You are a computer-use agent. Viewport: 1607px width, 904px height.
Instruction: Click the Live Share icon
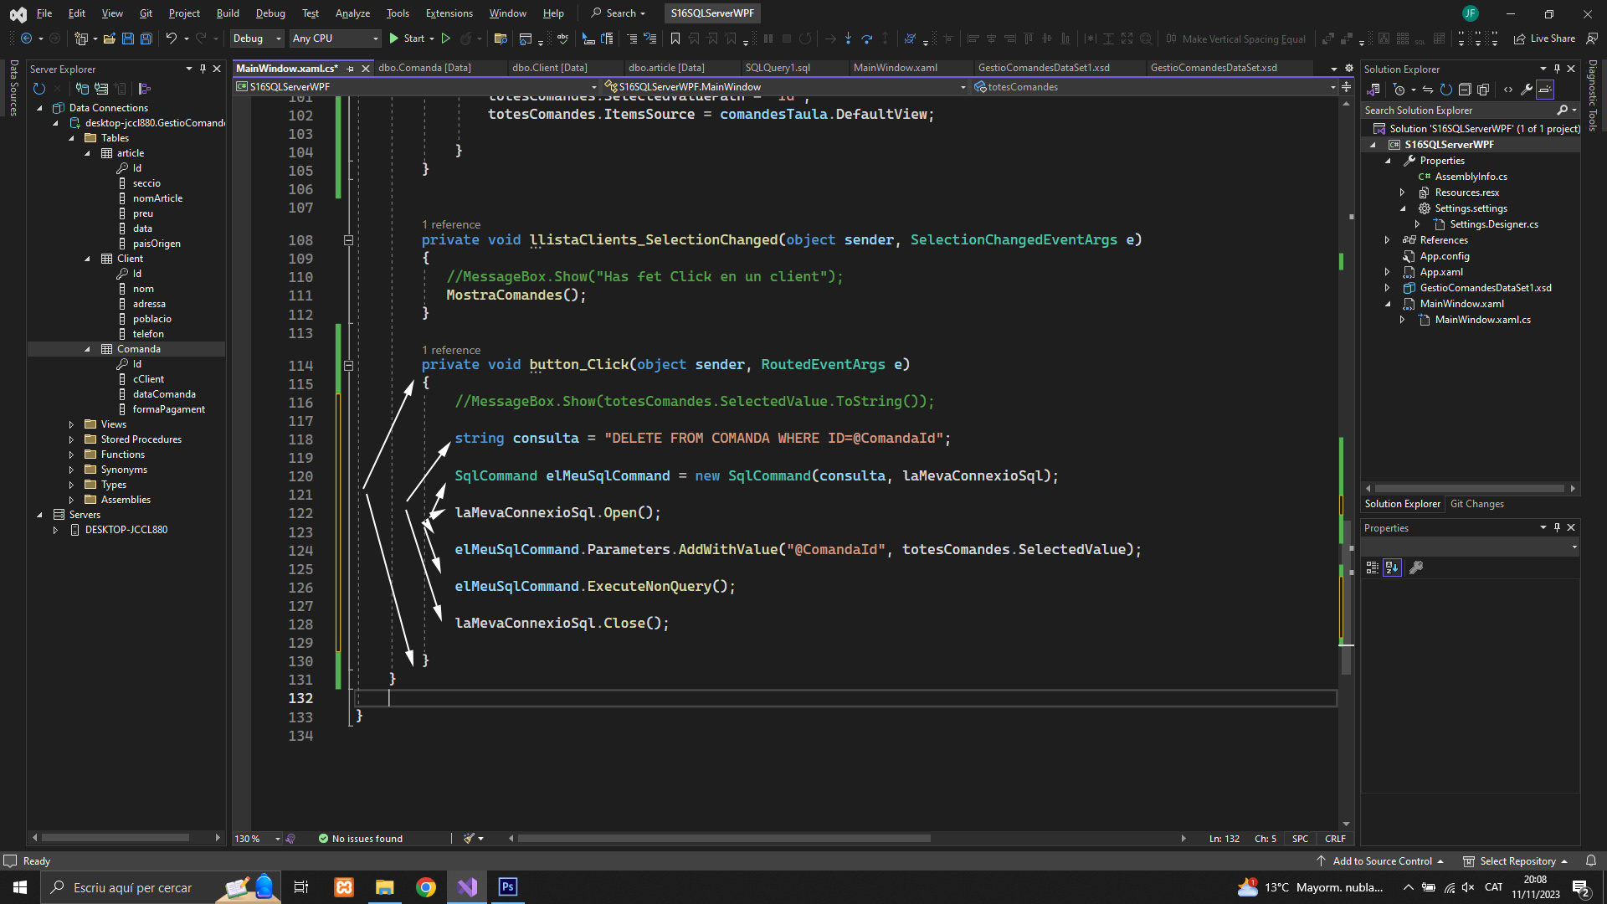click(x=1519, y=39)
